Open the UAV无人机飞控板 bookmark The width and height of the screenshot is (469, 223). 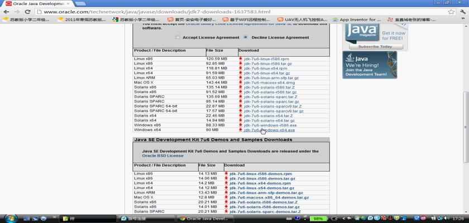[303, 20]
